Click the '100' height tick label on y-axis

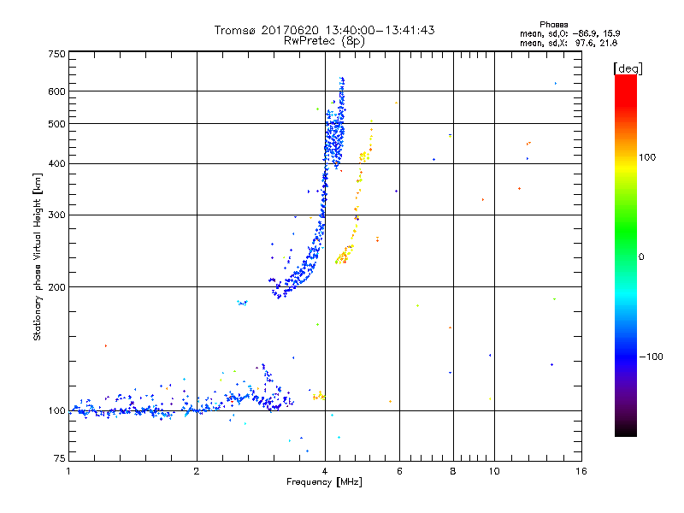pyautogui.click(x=56, y=411)
